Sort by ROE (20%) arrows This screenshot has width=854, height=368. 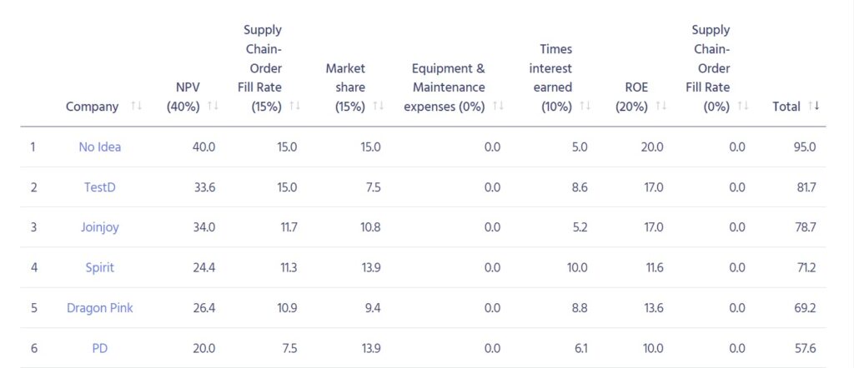click(661, 107)
